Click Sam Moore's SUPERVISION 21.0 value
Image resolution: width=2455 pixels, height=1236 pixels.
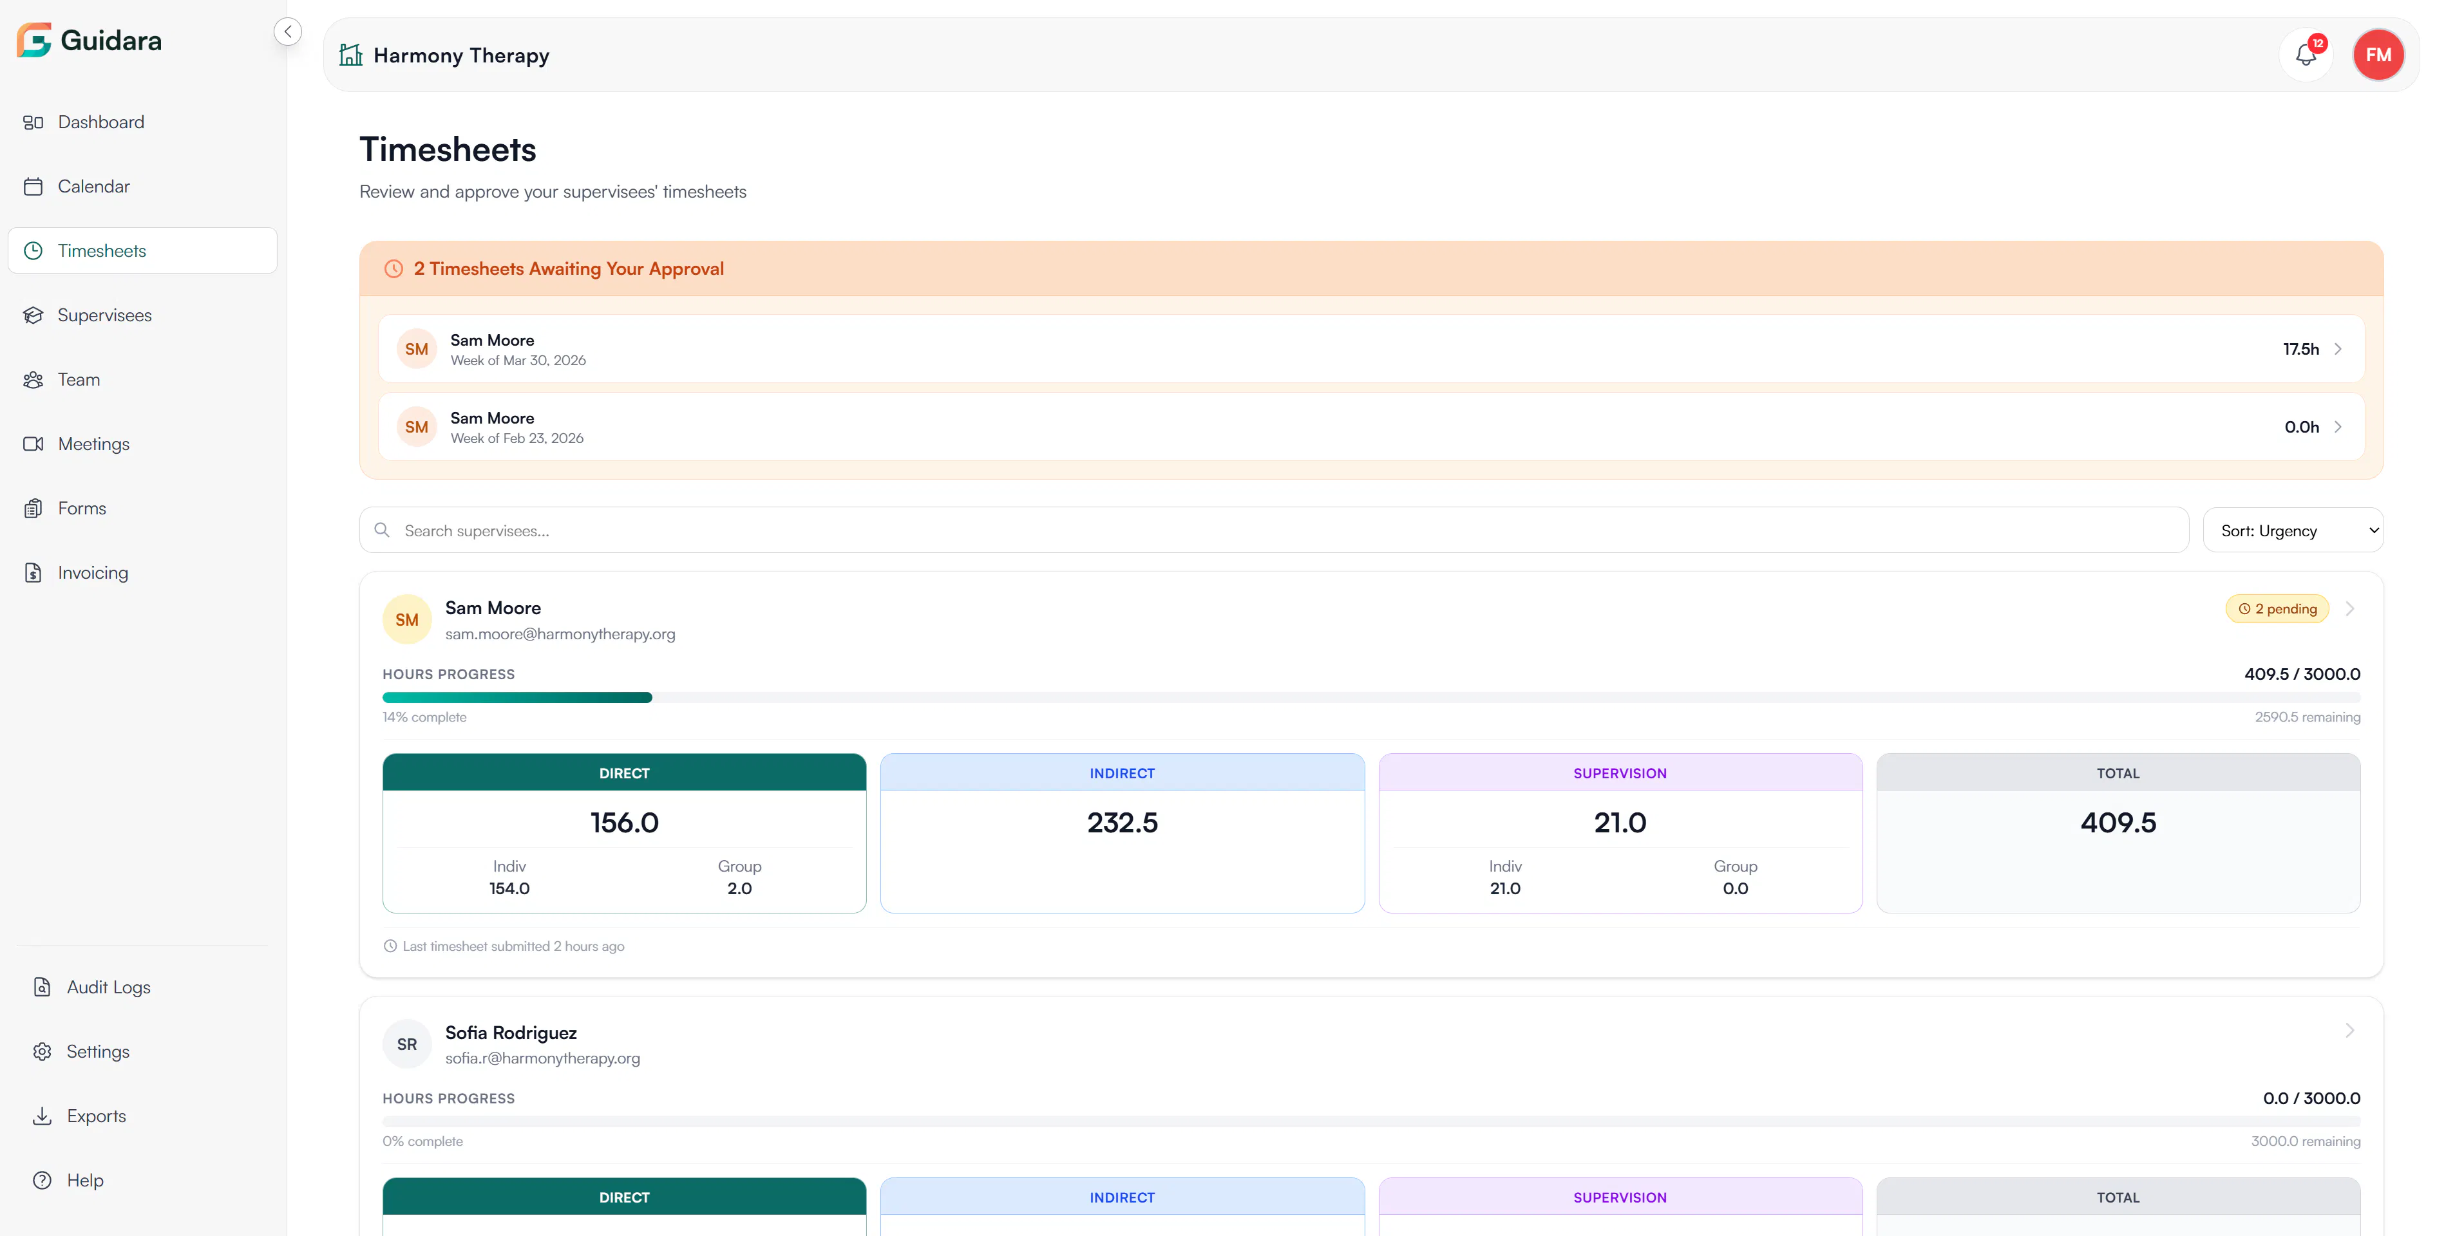point(1620,823)
